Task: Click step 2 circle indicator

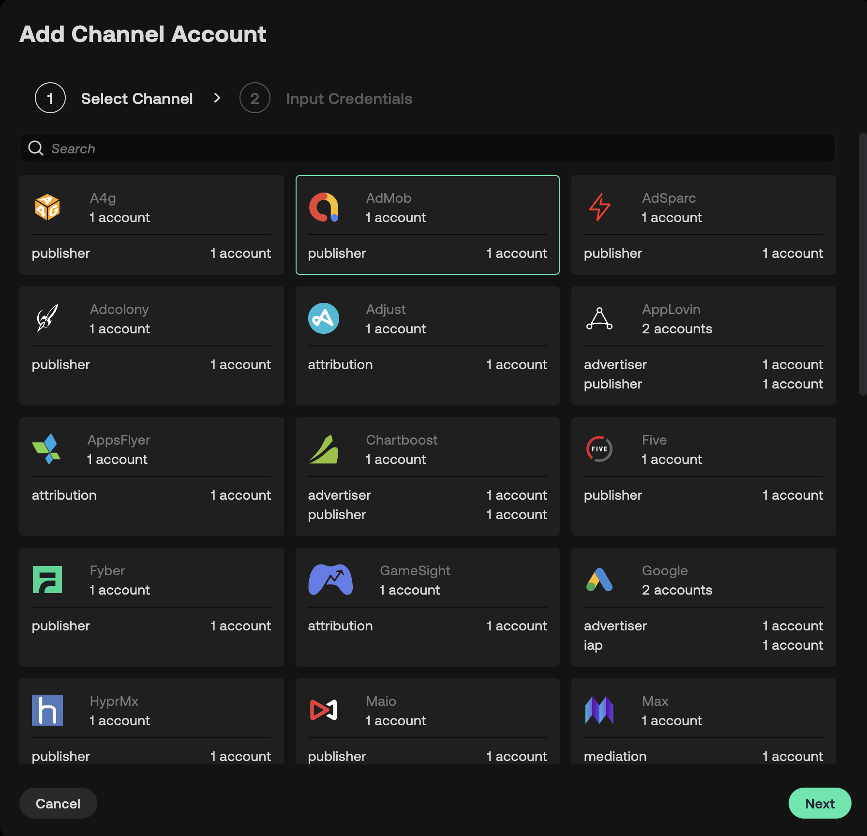Action: [255, 98]
